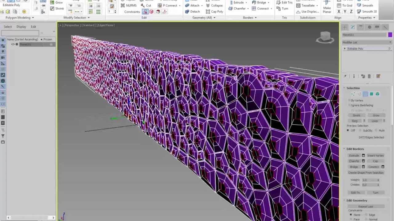The width and height of the screenshot is (394, 221).
Task: Select Preview Selection Multi radio button
Action: 376,130
